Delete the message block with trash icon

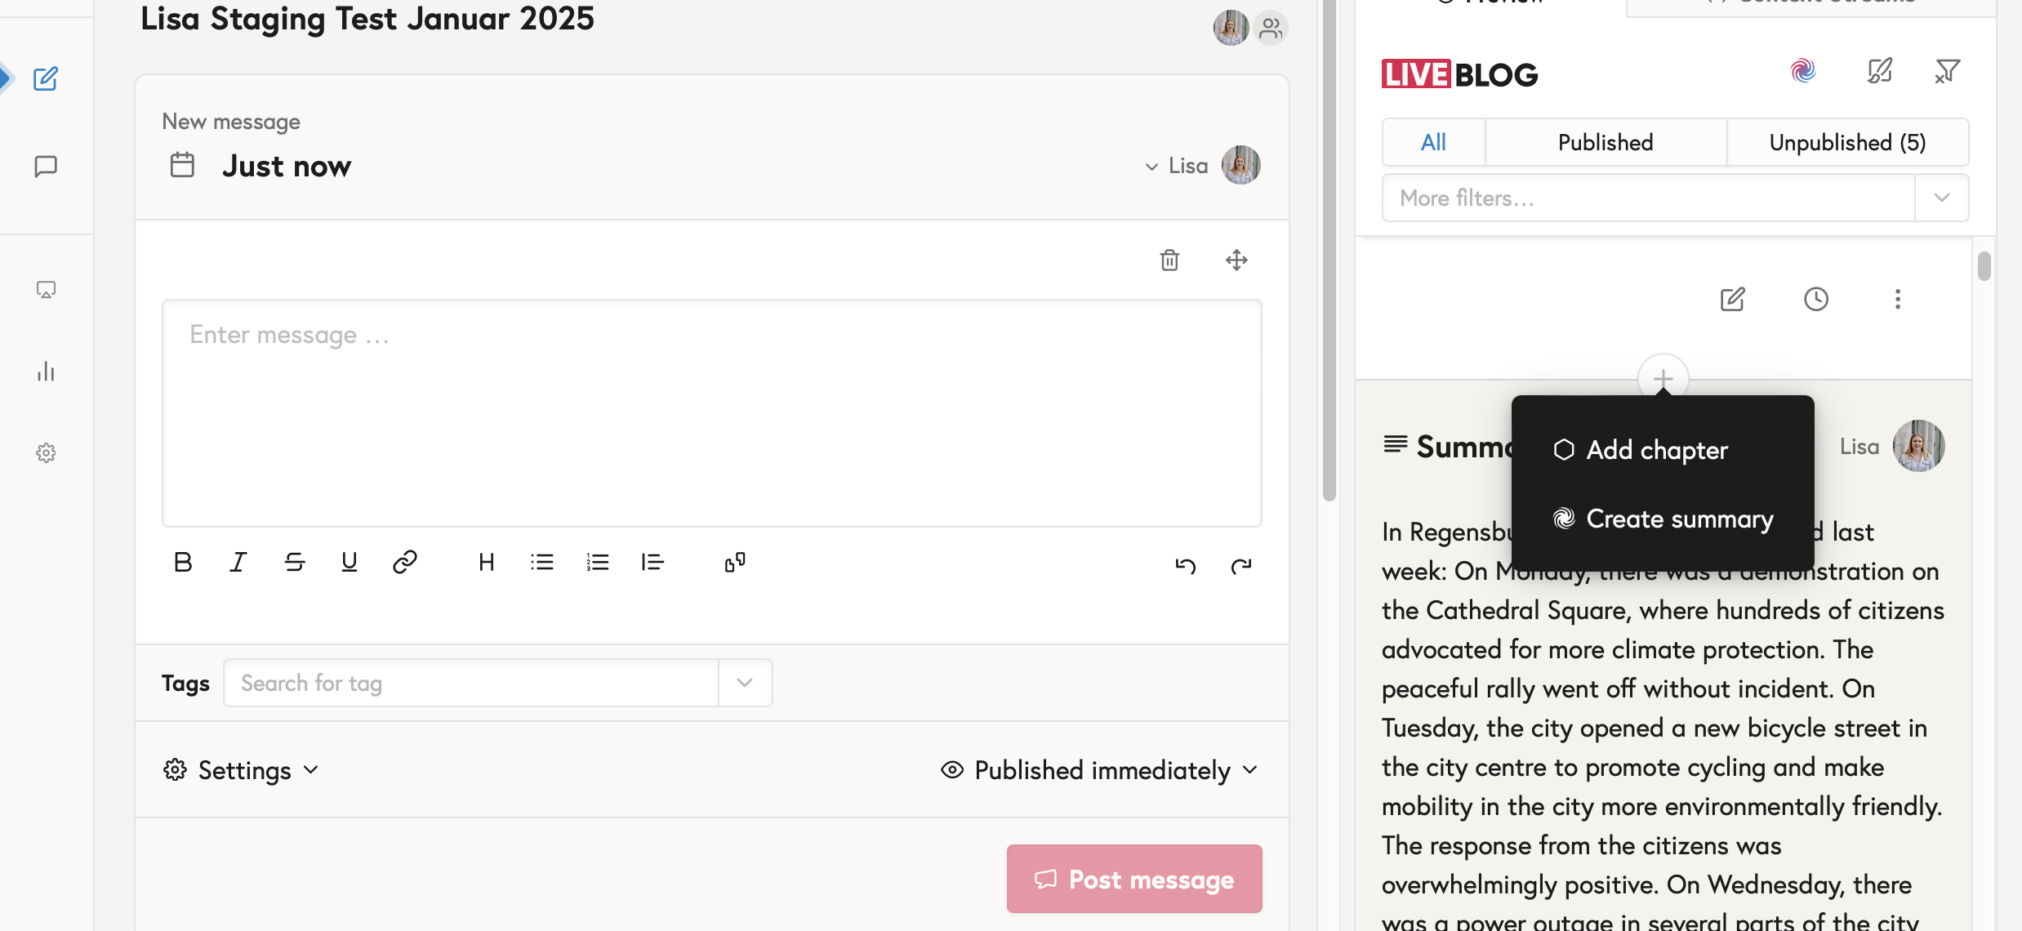(x=1169, y=261)
